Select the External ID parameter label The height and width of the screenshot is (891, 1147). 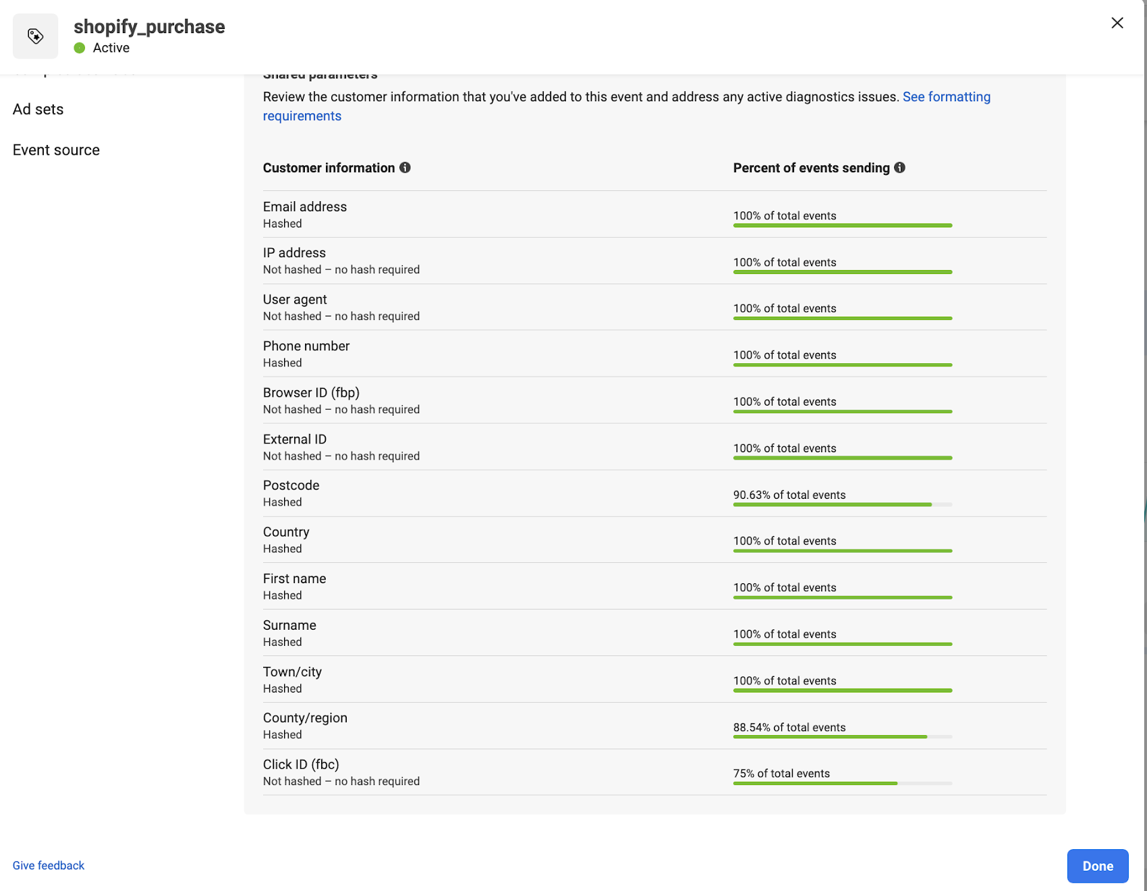click(x=295, y=439)
